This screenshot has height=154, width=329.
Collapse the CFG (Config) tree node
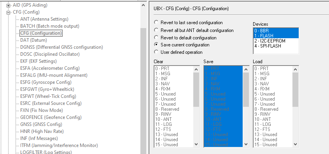tap(9, 12)
